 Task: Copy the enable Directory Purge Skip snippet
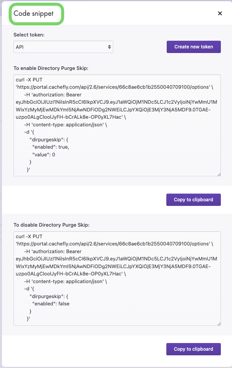(194, 200)
